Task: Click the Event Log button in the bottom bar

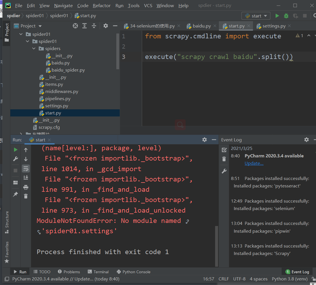Action: [x=297, y=272]
